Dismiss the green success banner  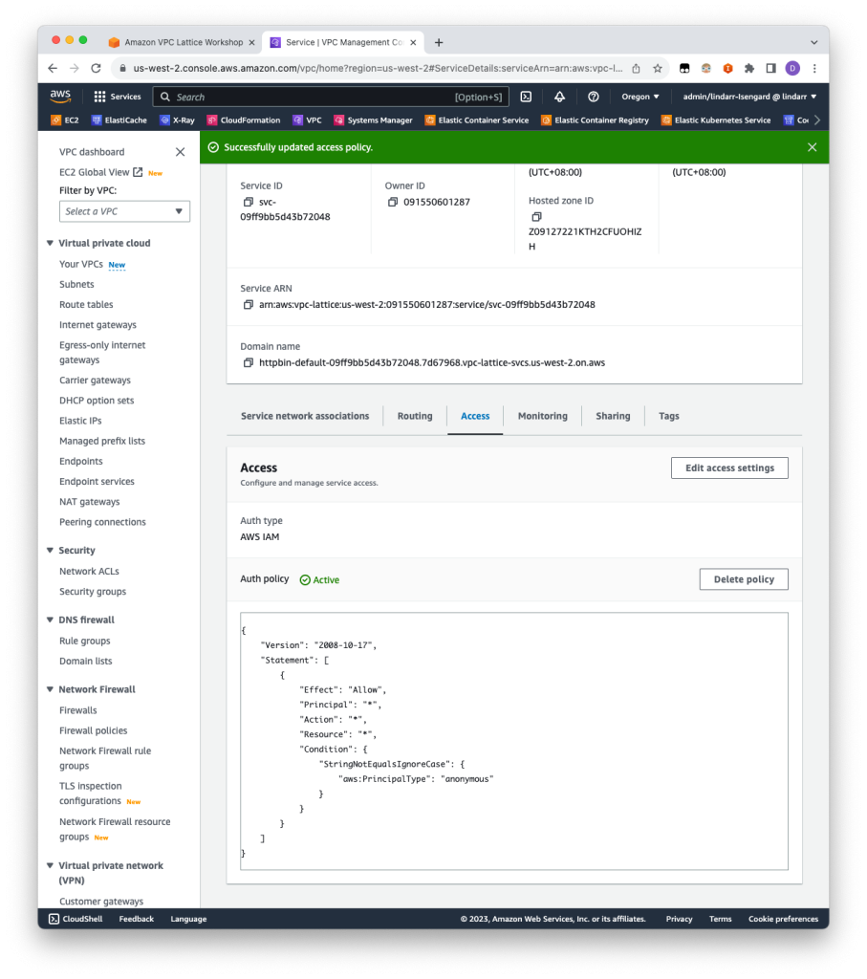coord(812,147)
